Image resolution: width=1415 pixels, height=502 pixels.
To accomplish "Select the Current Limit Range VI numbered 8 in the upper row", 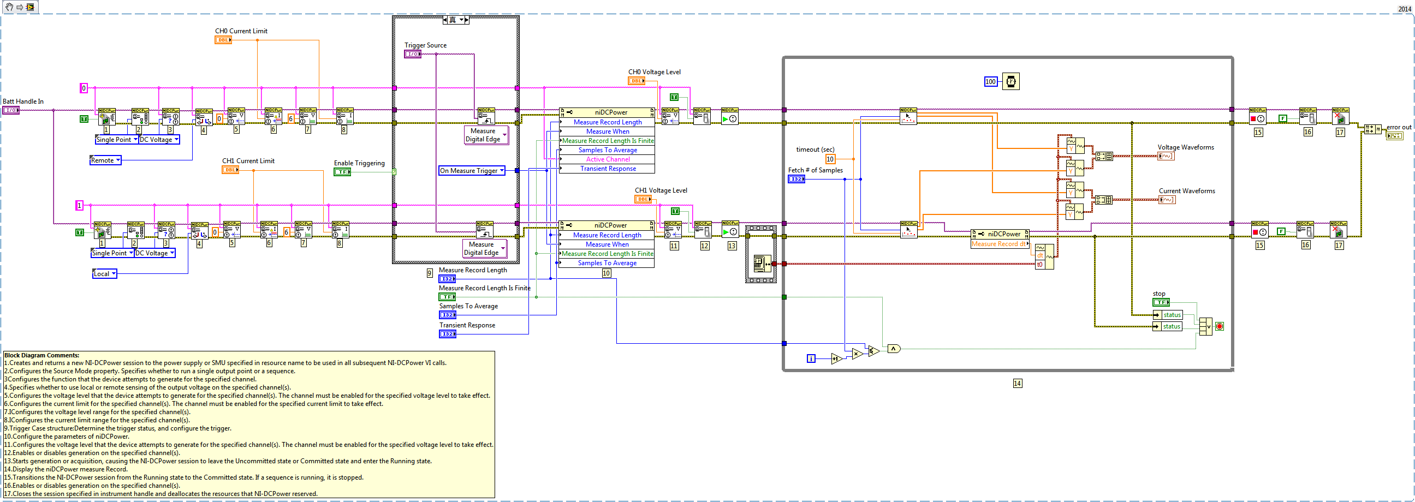I will pos(345,116).
